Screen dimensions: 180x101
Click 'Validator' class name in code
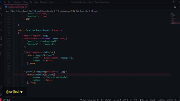(x=45, y=39)
